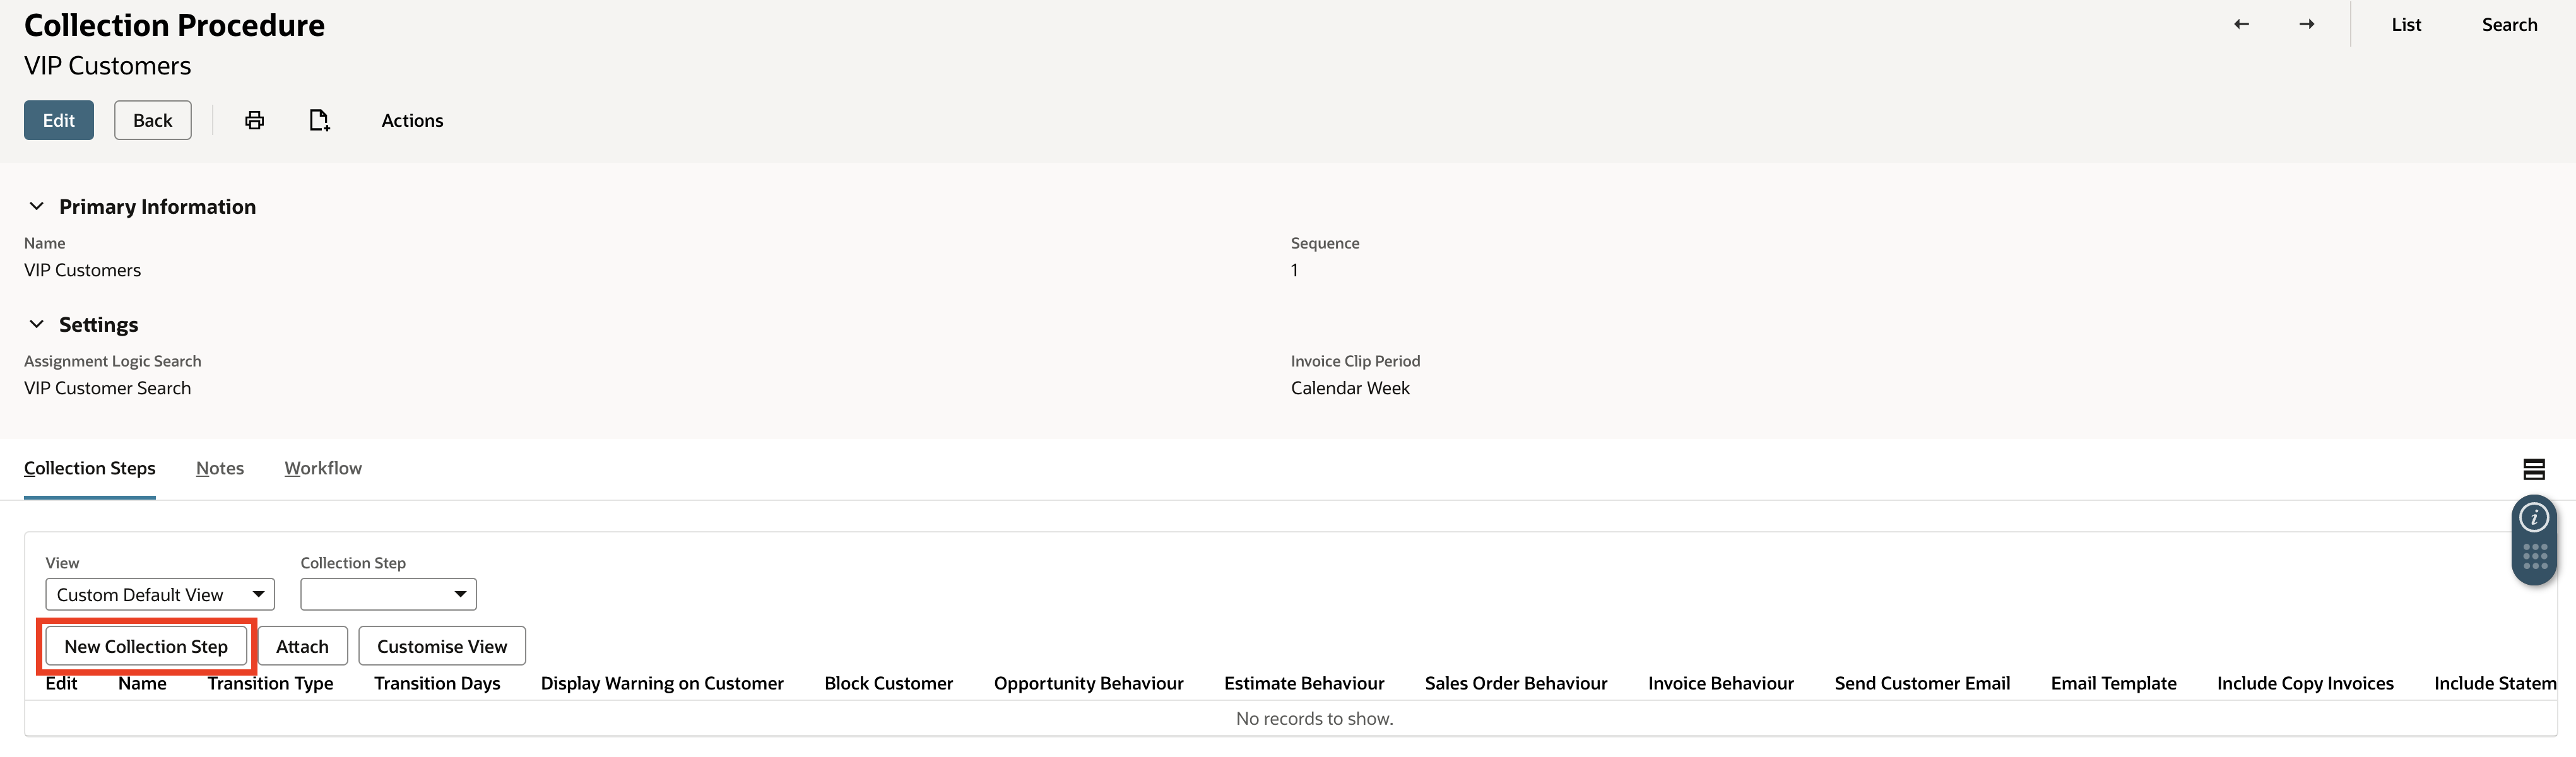Click the new document icon next to print

point(319,120)
